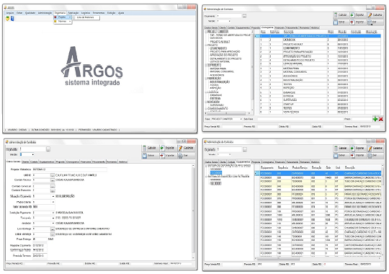Open the Pedido Cliente dropdown
The height and width of the screenshot is (274, 389).
pos(53,202)
